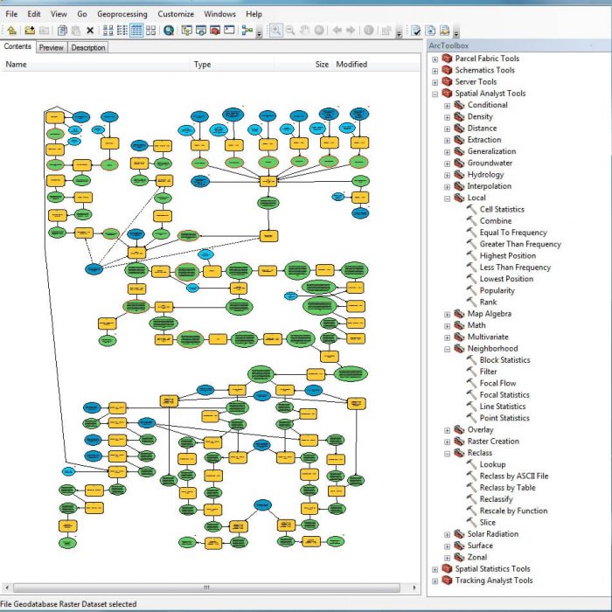This screenshot has height=612, width=612.
Task: Open the Geoprocessing menu
Action: coord(122,14)
